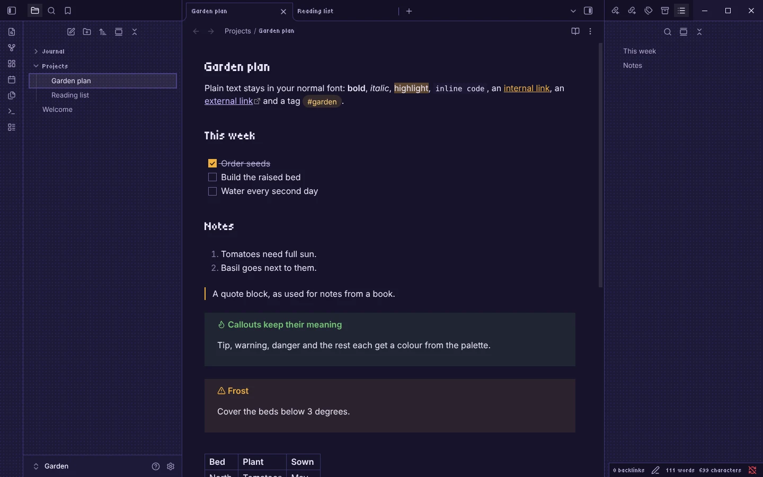The width and height of the screenshot is (763, 477).
Task: Toggle the right sidebar
Action: pyautogui.click(x=588, y=11)
